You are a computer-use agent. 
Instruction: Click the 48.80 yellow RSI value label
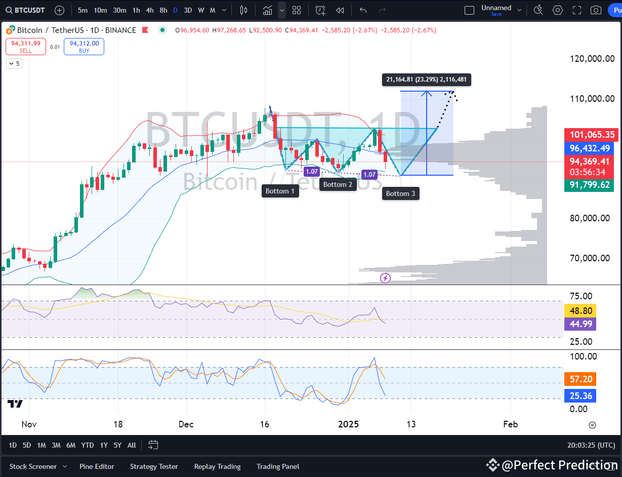click(580, 310)
